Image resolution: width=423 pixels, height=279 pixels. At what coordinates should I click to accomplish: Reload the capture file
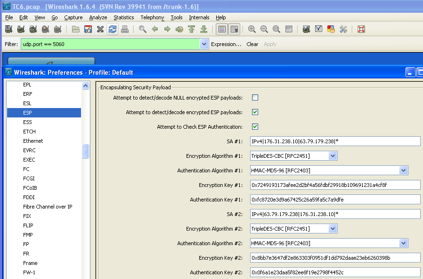(x=113, y=29)
